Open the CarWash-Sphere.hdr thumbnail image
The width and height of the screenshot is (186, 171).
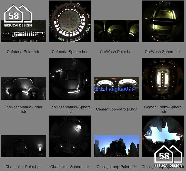point(163,21)
